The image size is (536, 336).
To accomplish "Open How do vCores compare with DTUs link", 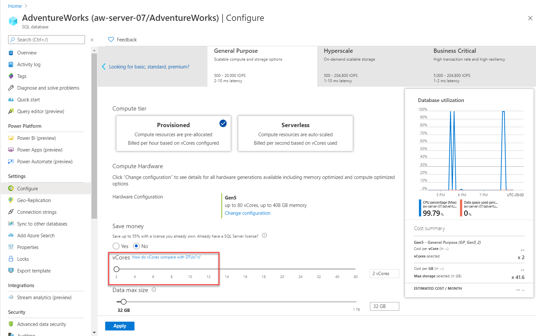I will point(166,257).
